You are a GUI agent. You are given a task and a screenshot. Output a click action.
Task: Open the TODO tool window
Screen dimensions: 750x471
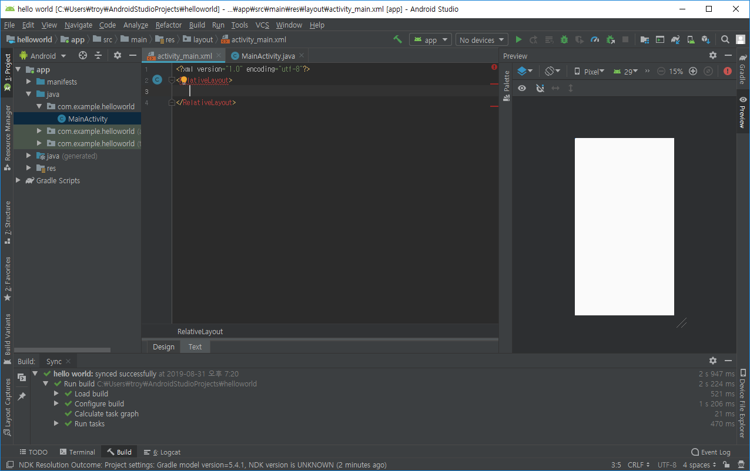coord(34,452)
